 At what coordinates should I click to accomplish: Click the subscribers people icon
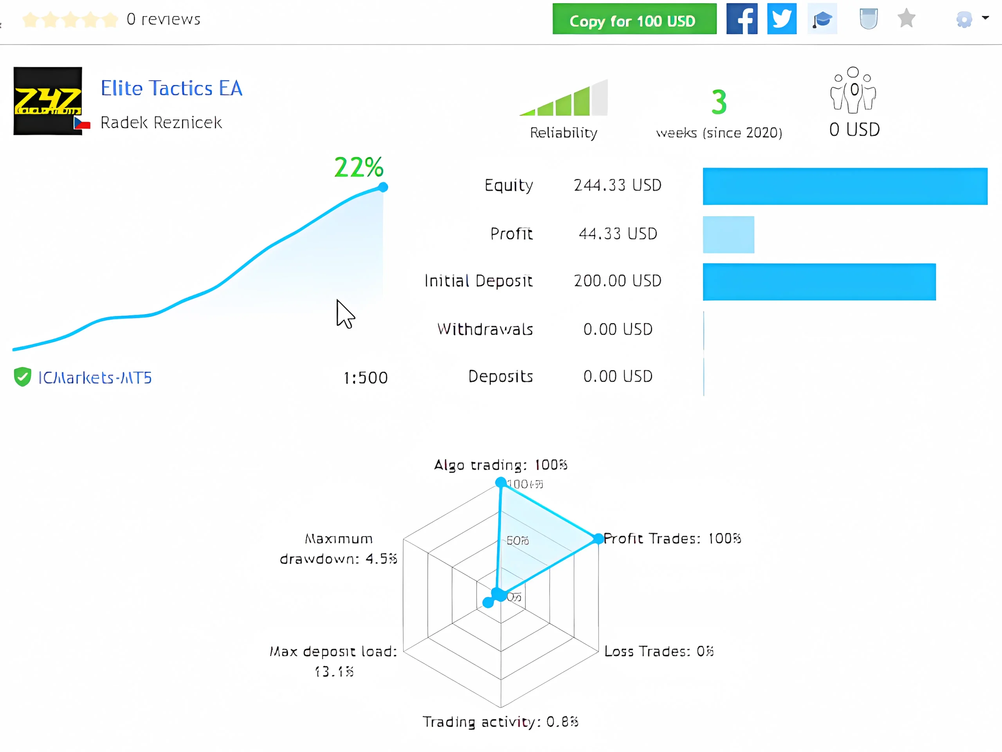click(852, 90)
